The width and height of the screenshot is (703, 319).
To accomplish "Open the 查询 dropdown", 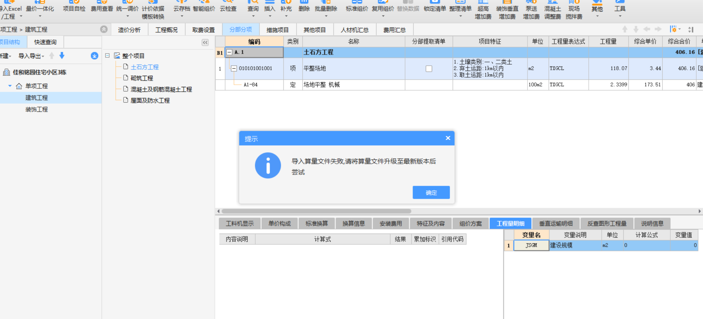I will (x=253, y=16).
